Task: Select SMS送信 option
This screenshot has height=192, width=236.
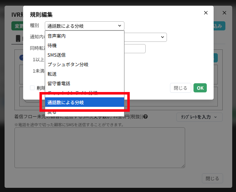Action: [85, 55]
